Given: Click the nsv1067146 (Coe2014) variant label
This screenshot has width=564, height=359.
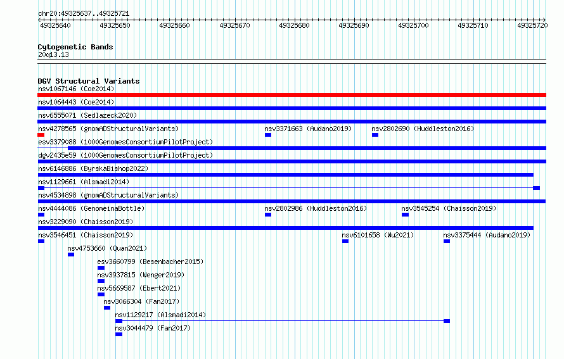Looking at the screenshot, I should coord(76,89).
